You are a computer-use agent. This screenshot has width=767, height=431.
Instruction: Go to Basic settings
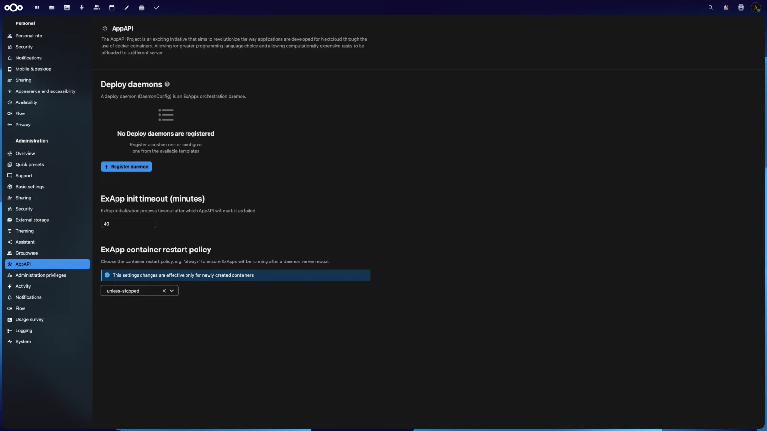tap(47, 187)
